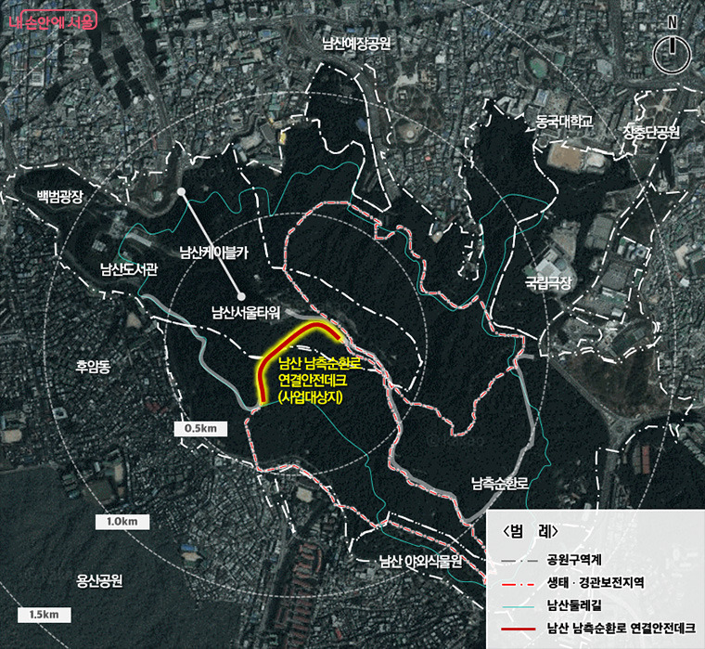This screenshot has height=649, width=705.
Task: Click the 남산둘레길 legend entry
Action: 574,605
